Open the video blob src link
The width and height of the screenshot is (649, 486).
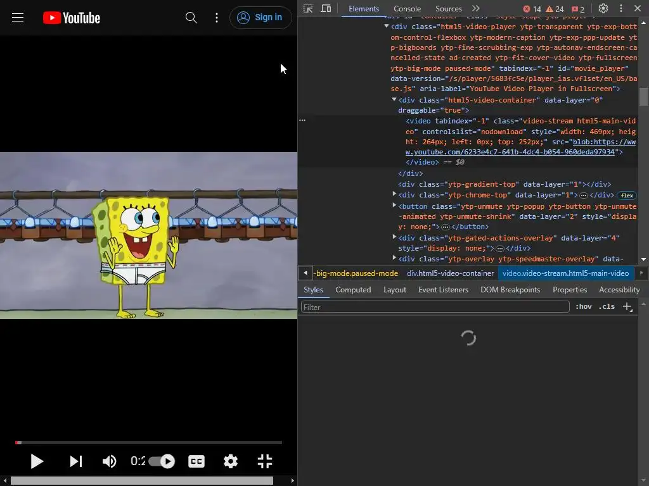[x=520, y=147]
